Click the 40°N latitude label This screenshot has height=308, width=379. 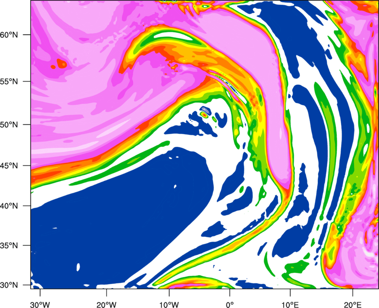click(9, 206)
